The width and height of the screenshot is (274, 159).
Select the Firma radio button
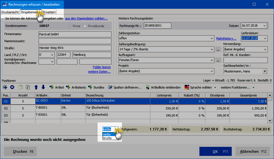pos(69,26)
